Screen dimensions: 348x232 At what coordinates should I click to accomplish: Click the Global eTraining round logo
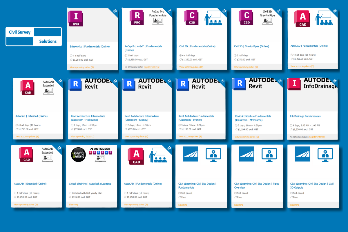[x=78, y=154]
